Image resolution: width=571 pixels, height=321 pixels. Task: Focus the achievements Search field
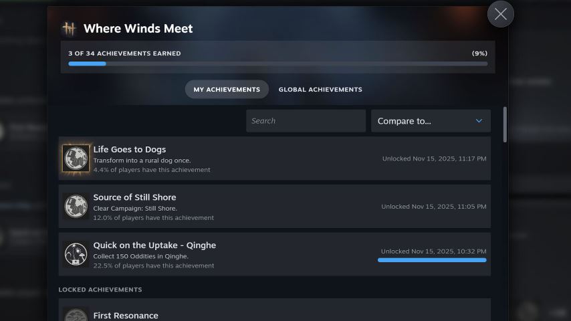pos(306,121)
